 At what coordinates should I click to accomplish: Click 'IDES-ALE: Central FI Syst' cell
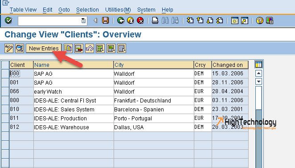point(74,100)
